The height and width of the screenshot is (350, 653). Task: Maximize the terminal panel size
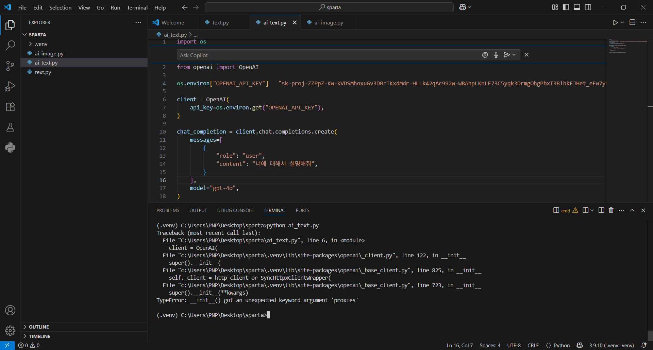[632, 210]
